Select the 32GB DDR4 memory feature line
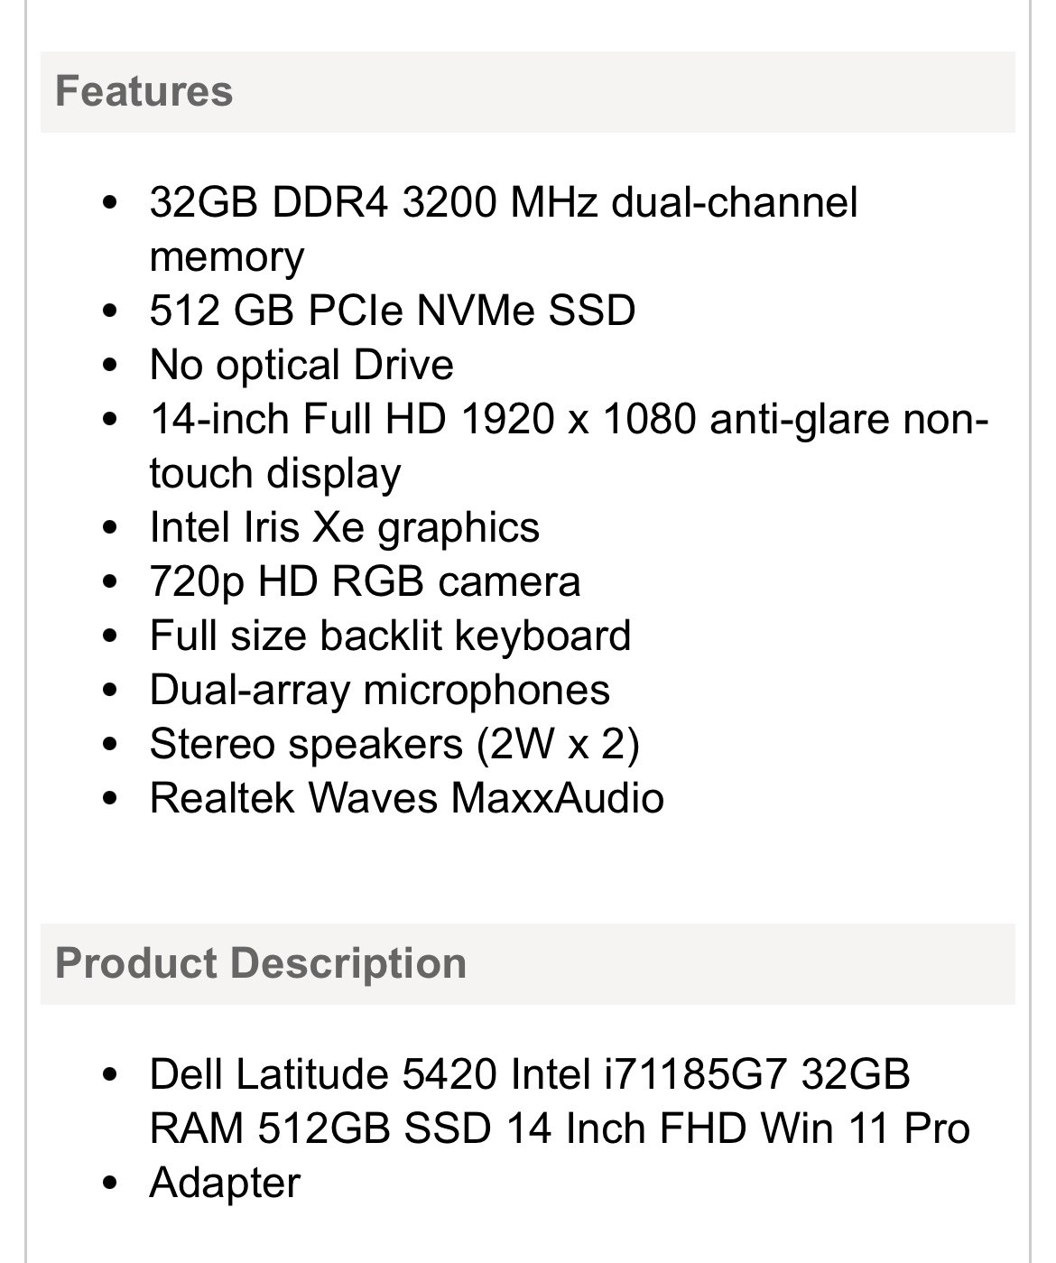The image size is (1056, 1263). click(504, 229)
